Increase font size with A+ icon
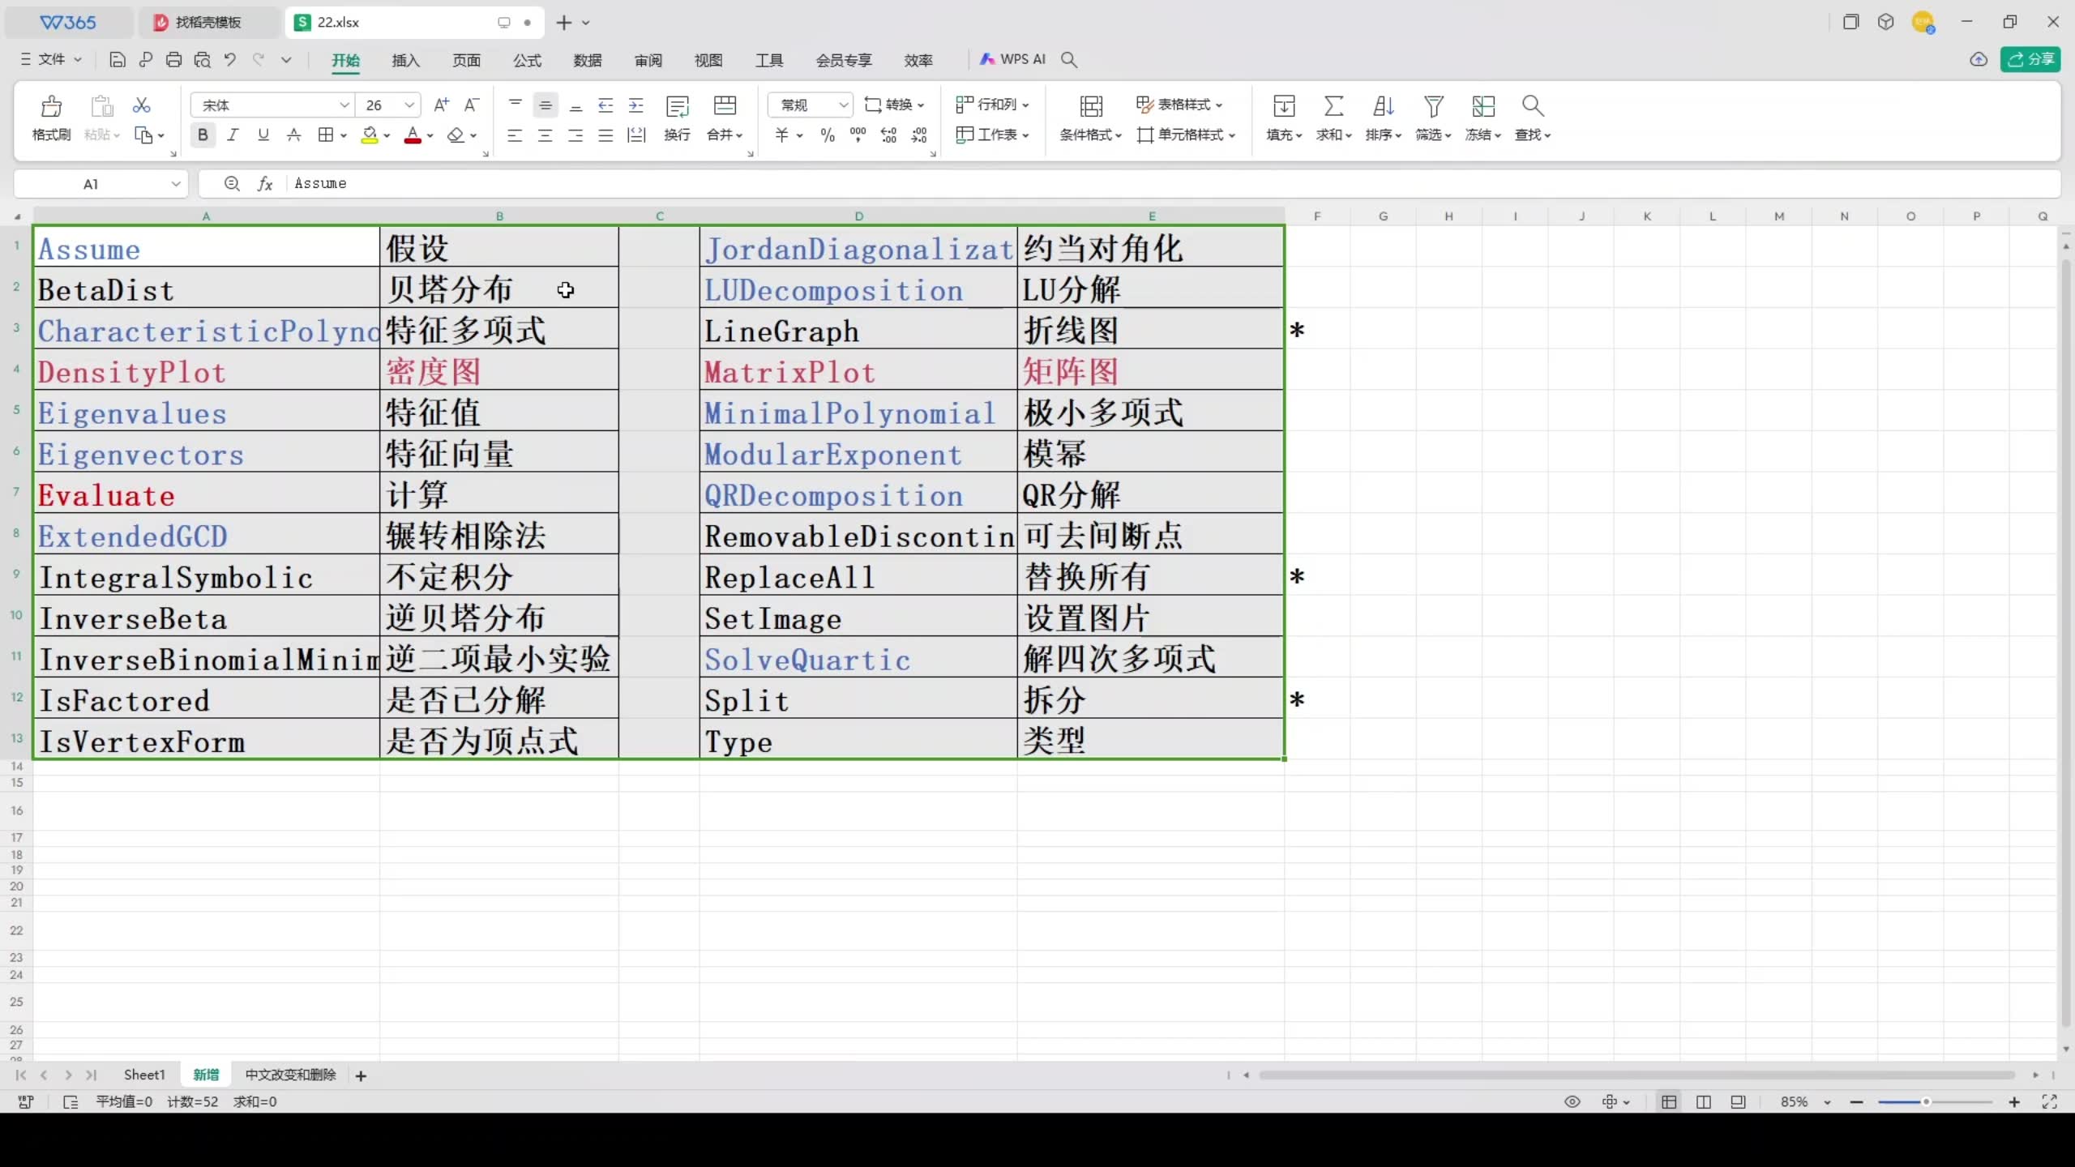Screen dimensions: 2075x1167 point(441,105)
